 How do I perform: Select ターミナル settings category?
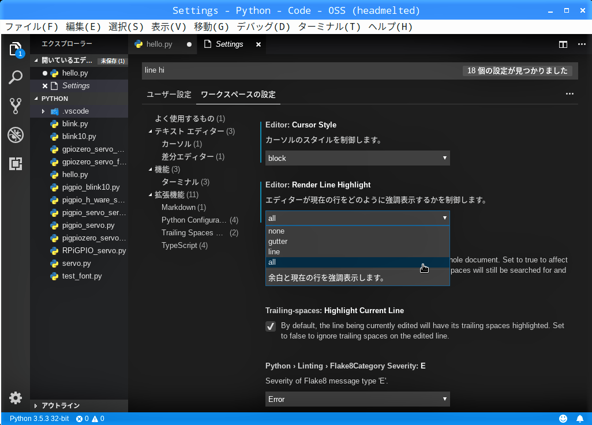click(x=185, y=182)
